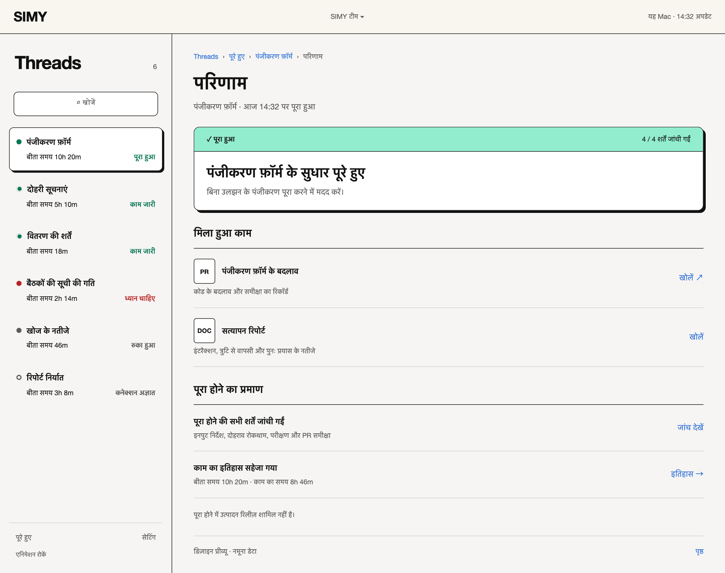This screenshot has width=725, height=573.
Task: Click the row title पूरा होने की सभी शर्तें जांची गईं
Action: click(239, 421)
